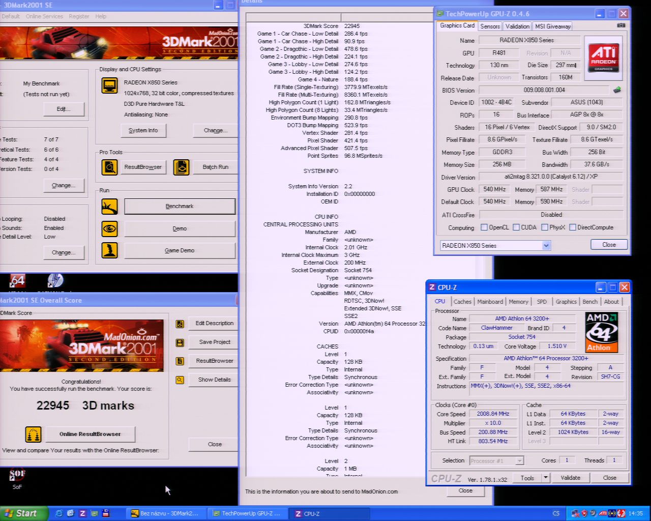Image resolution: width=651 pixels, height=521 pixels.
Task: Open the Register menu in 3DMark2001
Action: tap(79, 16)
